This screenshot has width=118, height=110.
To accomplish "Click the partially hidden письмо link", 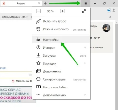I will [97, 47].
